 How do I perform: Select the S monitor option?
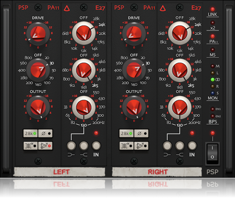click(x=212, y=93)
